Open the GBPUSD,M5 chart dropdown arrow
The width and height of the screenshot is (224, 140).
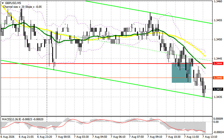(3, 3)
